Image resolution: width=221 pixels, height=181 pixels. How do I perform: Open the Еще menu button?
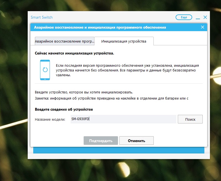184,17
